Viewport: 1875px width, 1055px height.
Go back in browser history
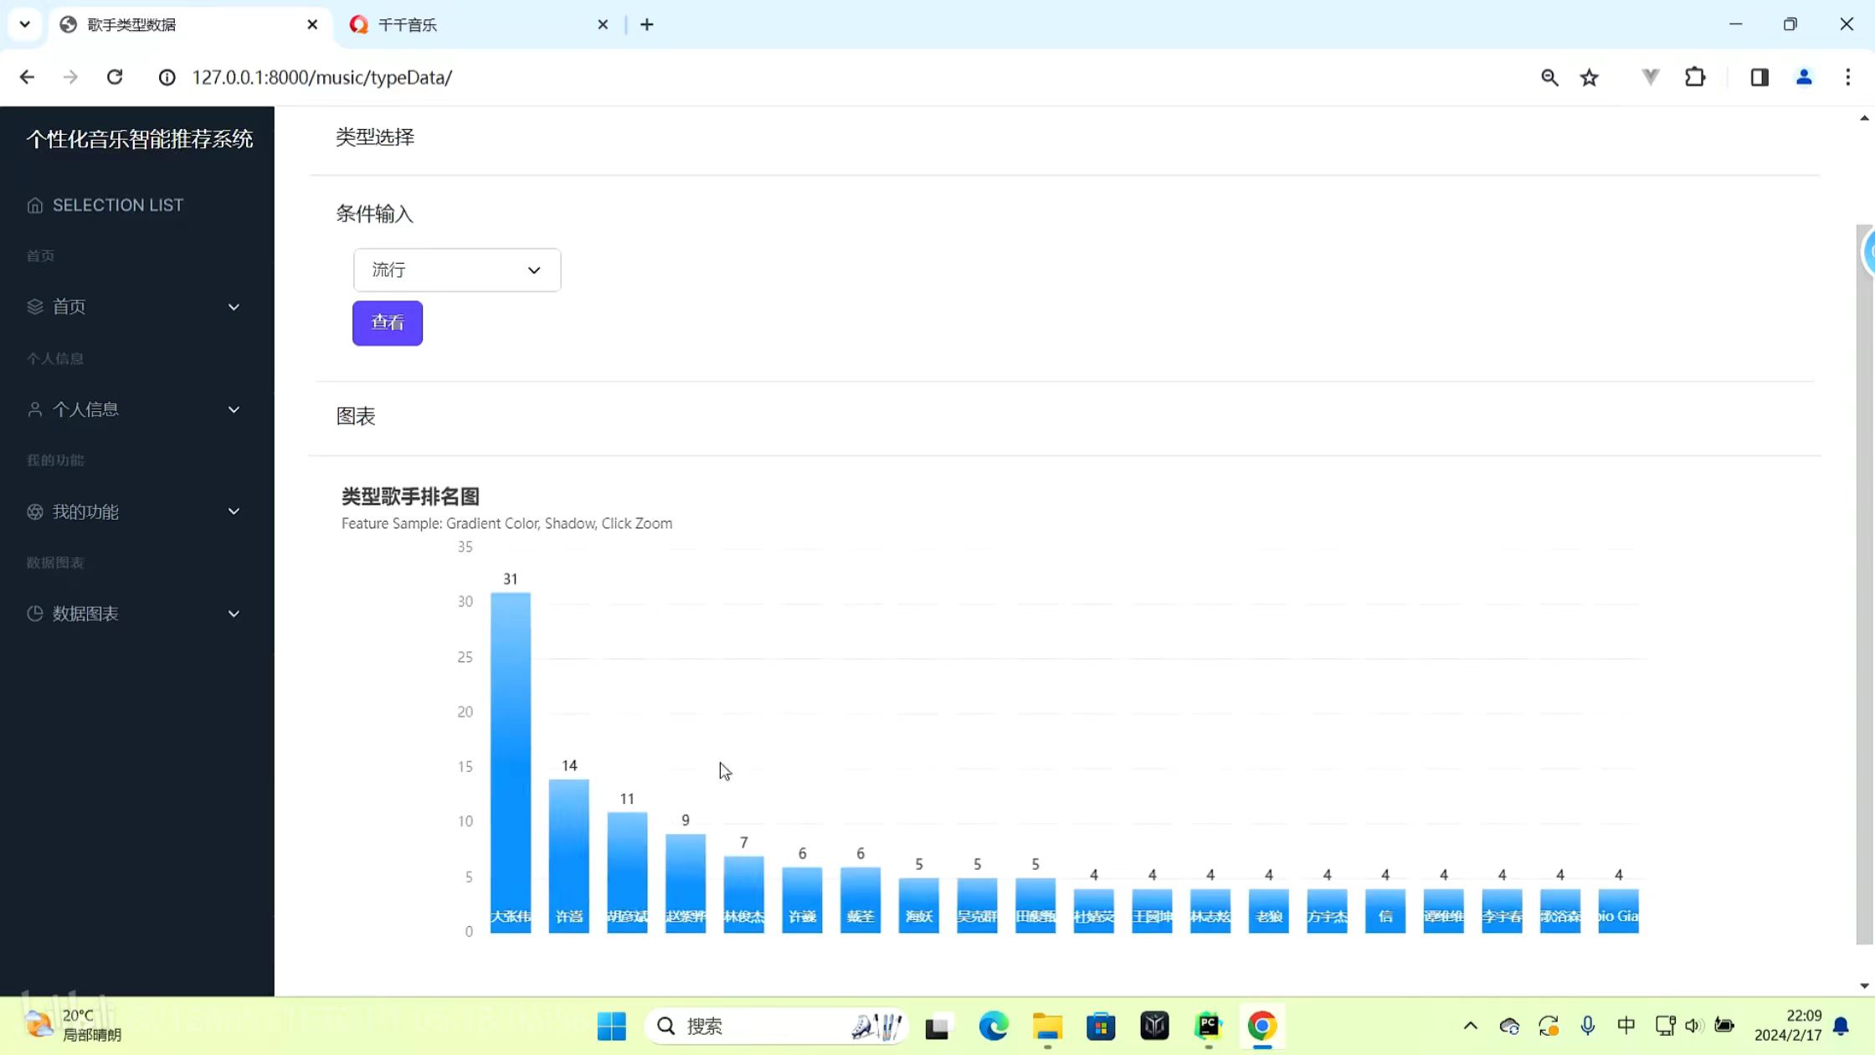pos(27,77)
